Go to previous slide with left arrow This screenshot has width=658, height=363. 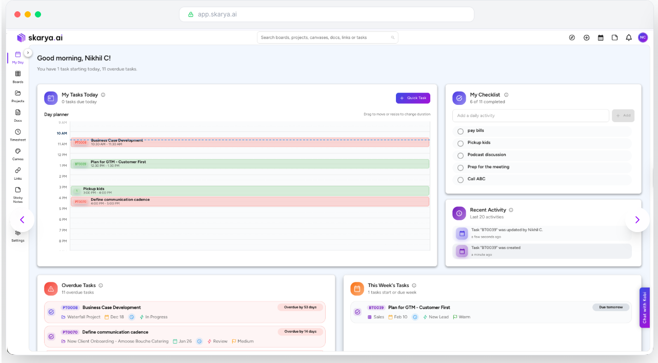point(22,220)
